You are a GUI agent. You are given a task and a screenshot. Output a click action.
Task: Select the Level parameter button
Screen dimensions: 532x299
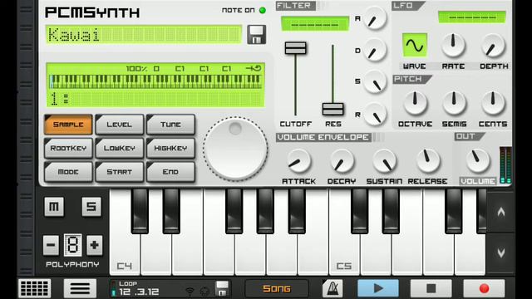[x=120, y=125]
